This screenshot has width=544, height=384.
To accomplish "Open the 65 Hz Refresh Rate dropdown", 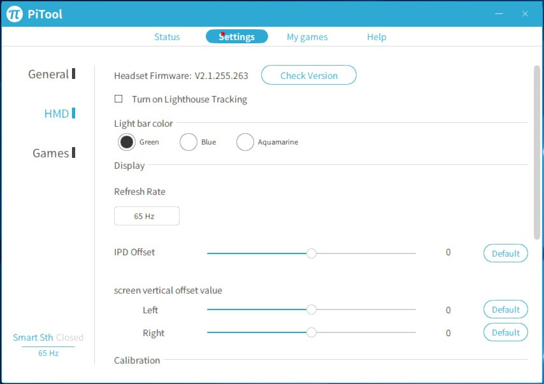I will 147,216.
